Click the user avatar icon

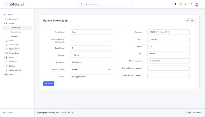point(197,4)
